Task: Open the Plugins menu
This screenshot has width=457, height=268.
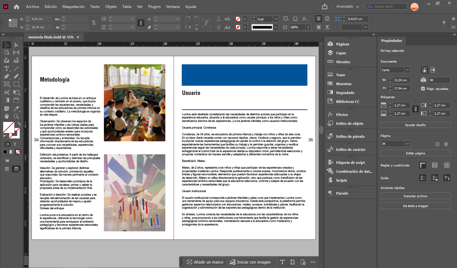Action: (x=154, y=7)
